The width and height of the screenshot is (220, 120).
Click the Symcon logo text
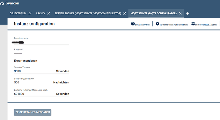pyautogui.click(x=12, y=3)
